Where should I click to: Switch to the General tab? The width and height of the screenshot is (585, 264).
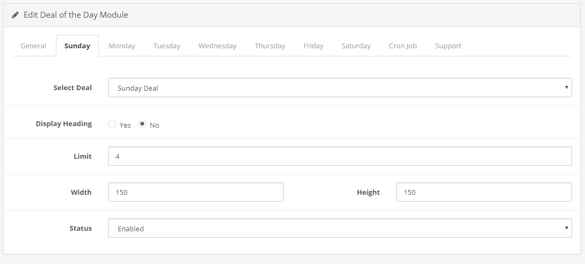33,46
